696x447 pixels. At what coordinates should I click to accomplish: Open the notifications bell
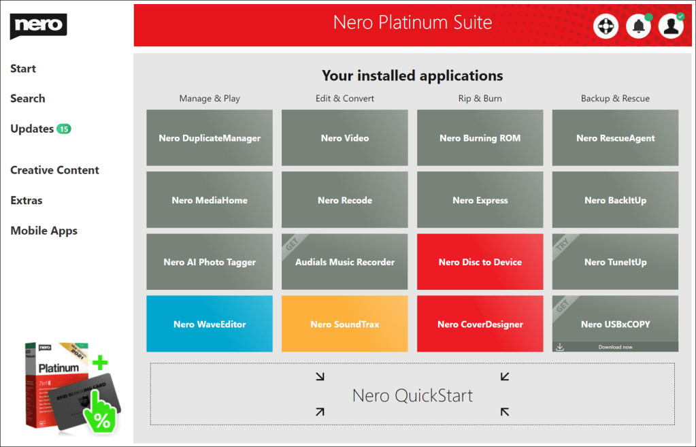coord(638,27)
